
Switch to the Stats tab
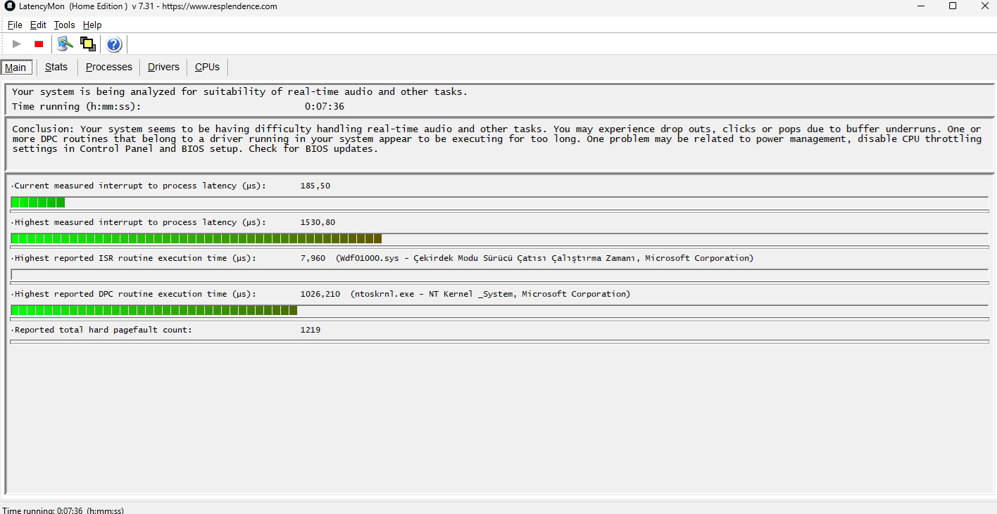pyautogui.click(x=56, y=67)
